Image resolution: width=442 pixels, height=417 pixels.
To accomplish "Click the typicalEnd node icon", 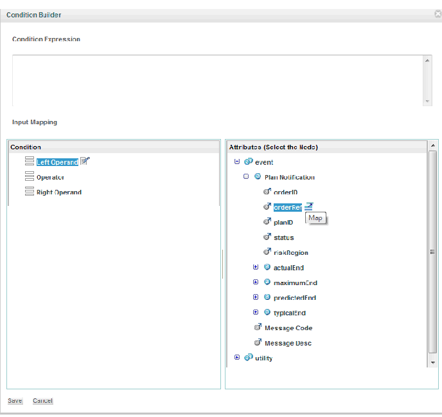I will [267, 312].
